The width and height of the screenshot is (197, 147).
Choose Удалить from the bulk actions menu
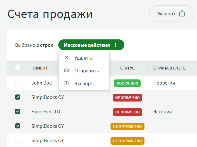84,58
